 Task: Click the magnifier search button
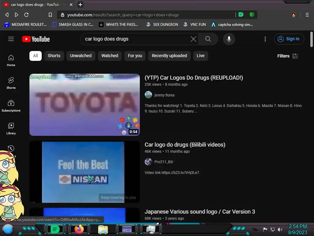point(208,39)
